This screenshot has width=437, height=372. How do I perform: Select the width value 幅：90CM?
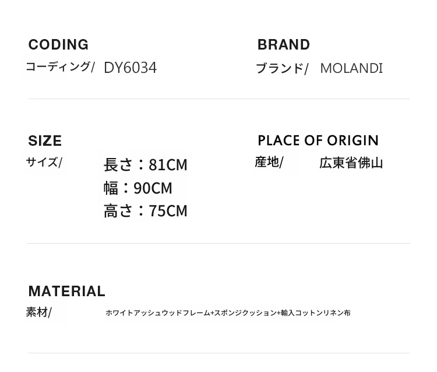coord(138,188)
